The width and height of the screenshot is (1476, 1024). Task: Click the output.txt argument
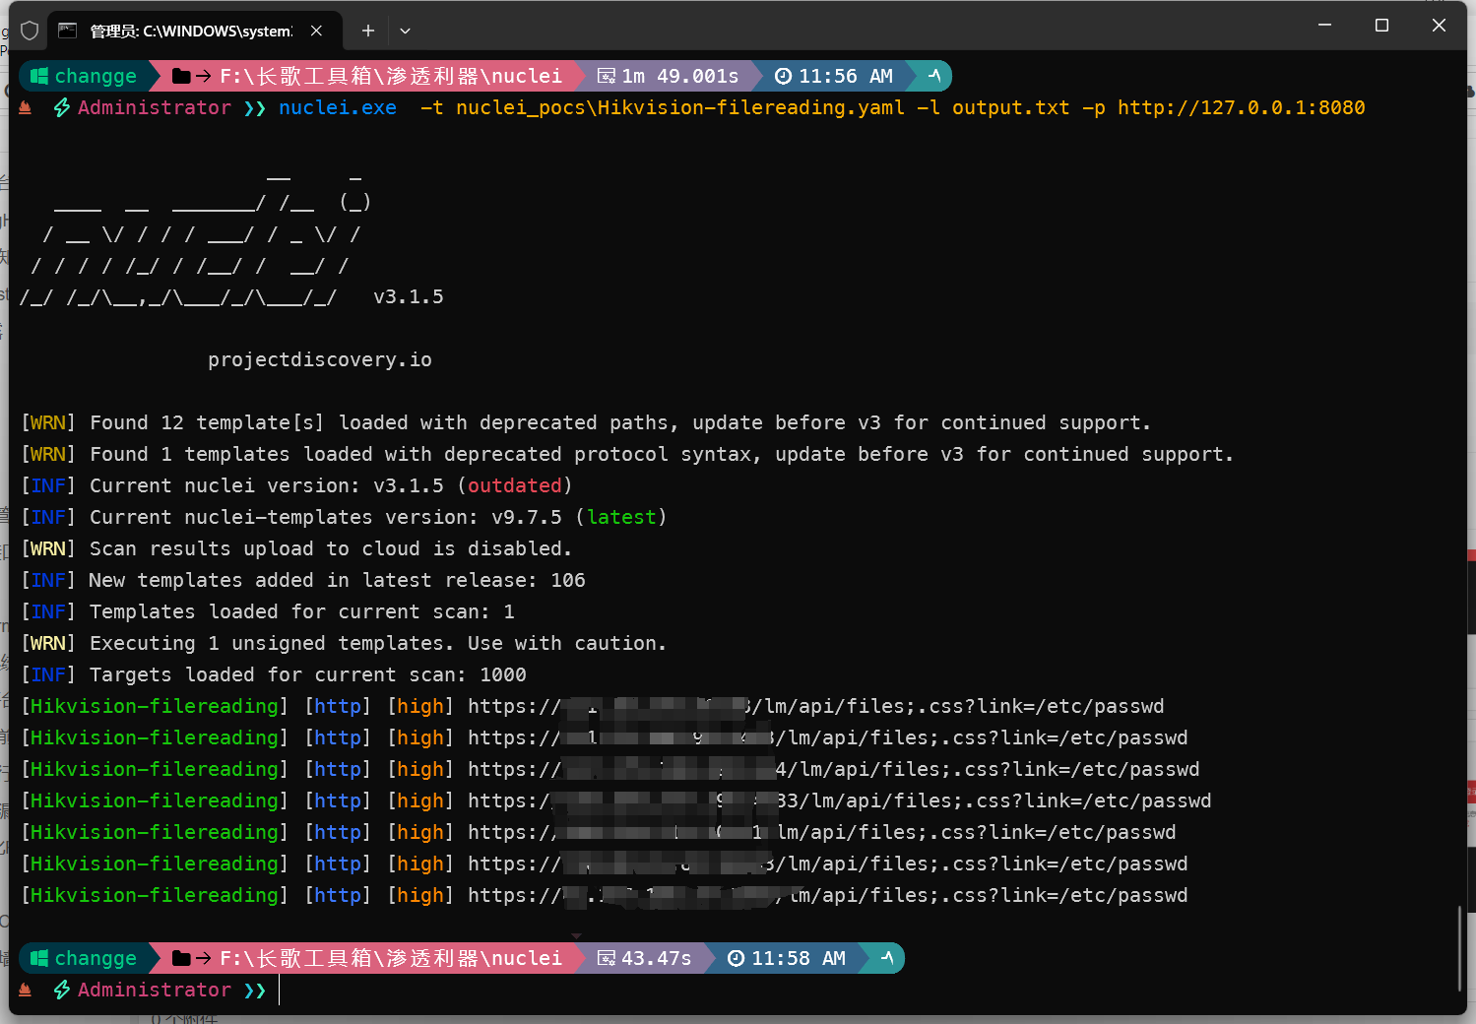click(x=1010, y=107)
